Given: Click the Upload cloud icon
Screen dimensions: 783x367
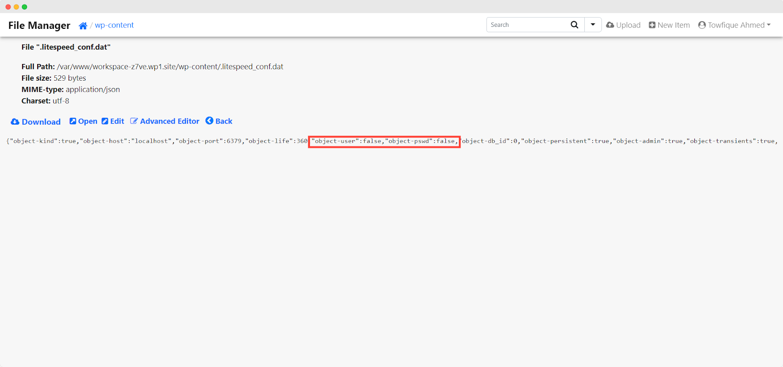Looking at the screenshot, I should tap(610, 25).
